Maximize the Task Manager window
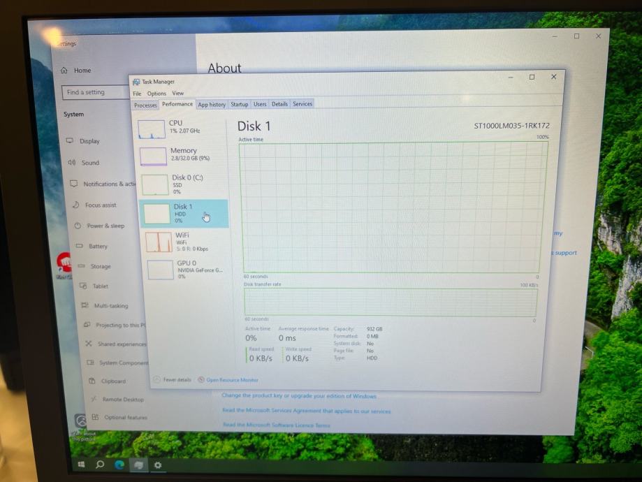642x482 pixels. point(532,77)
